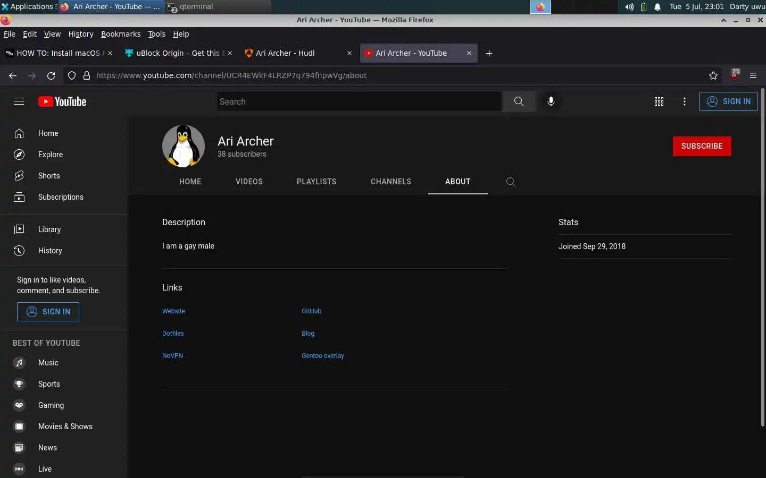Image resolution: width=766 pixels, height=478 pixels.
Task: Close the uBlock Origin tab
Action: point(230,53)
